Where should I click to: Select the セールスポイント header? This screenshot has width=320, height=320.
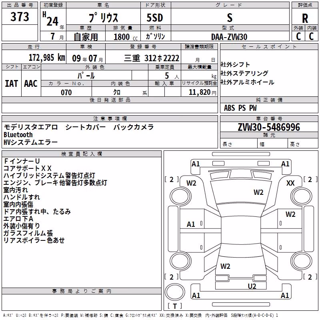[x=269, y=47]
